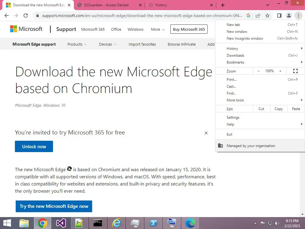This screenshot has width=305, height=229.
Task: Click the Buy Microsoft 365 button
Action: click(x=189, y=29)
